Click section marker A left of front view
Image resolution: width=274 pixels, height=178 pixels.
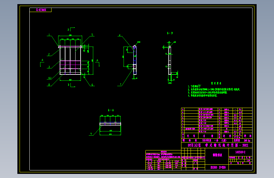point(42,60)
